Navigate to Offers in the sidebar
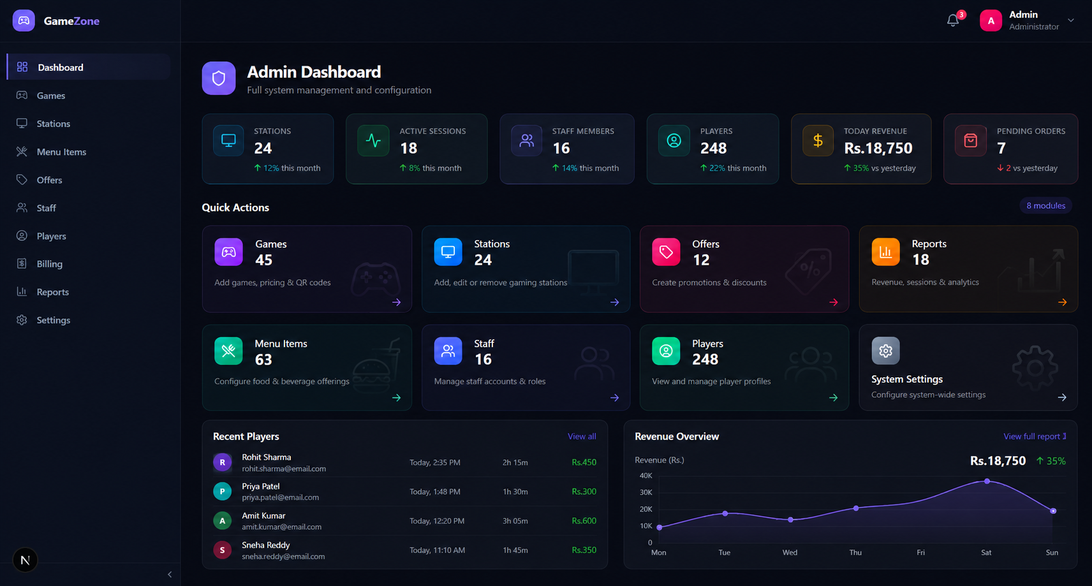The height and width of the screenshot is (586, 1092). point(89,179)
